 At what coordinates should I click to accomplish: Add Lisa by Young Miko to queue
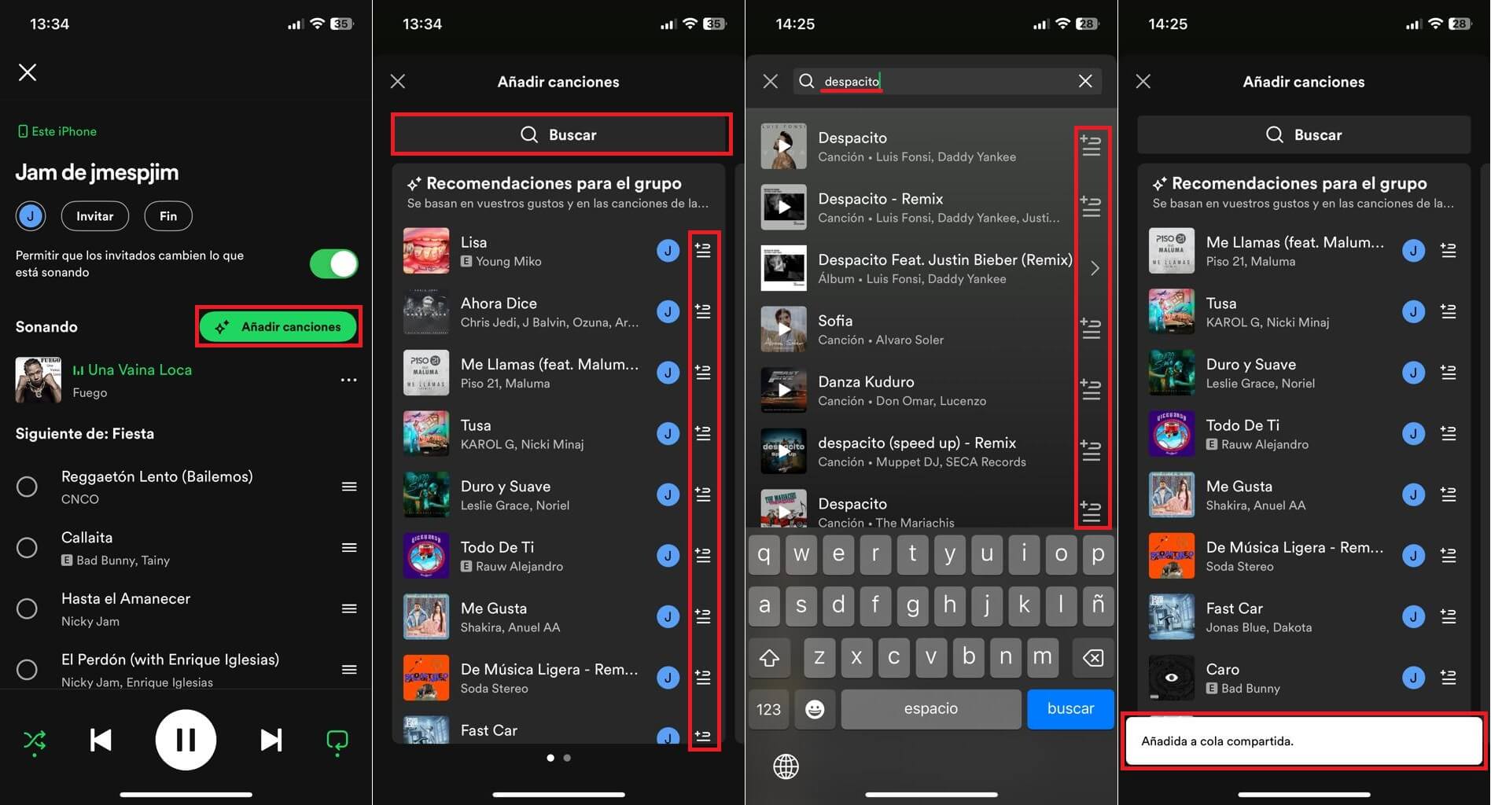[703, 250]
